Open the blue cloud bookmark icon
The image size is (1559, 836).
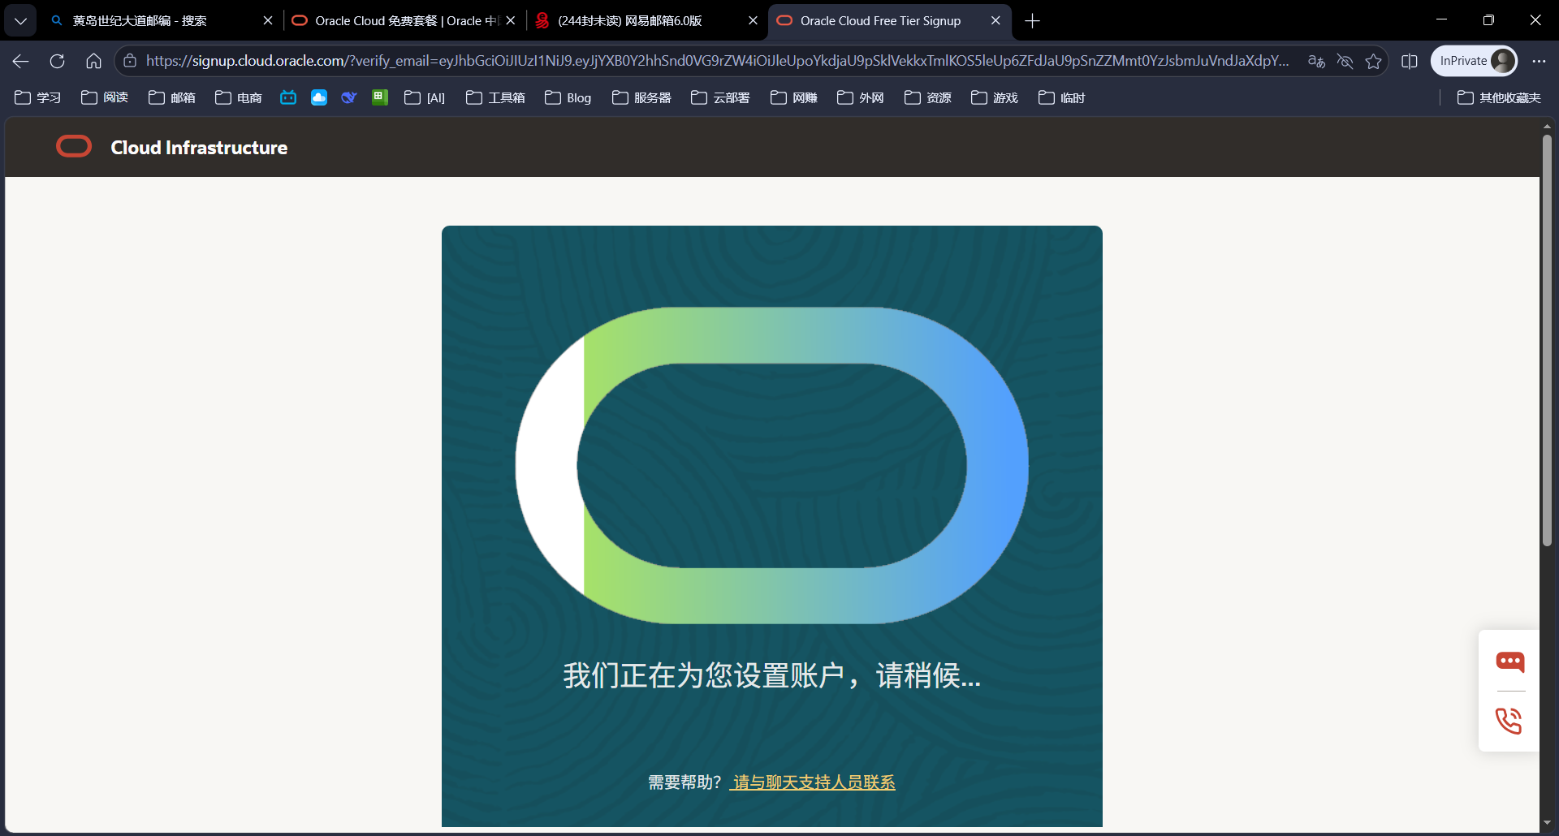[319, 97]
